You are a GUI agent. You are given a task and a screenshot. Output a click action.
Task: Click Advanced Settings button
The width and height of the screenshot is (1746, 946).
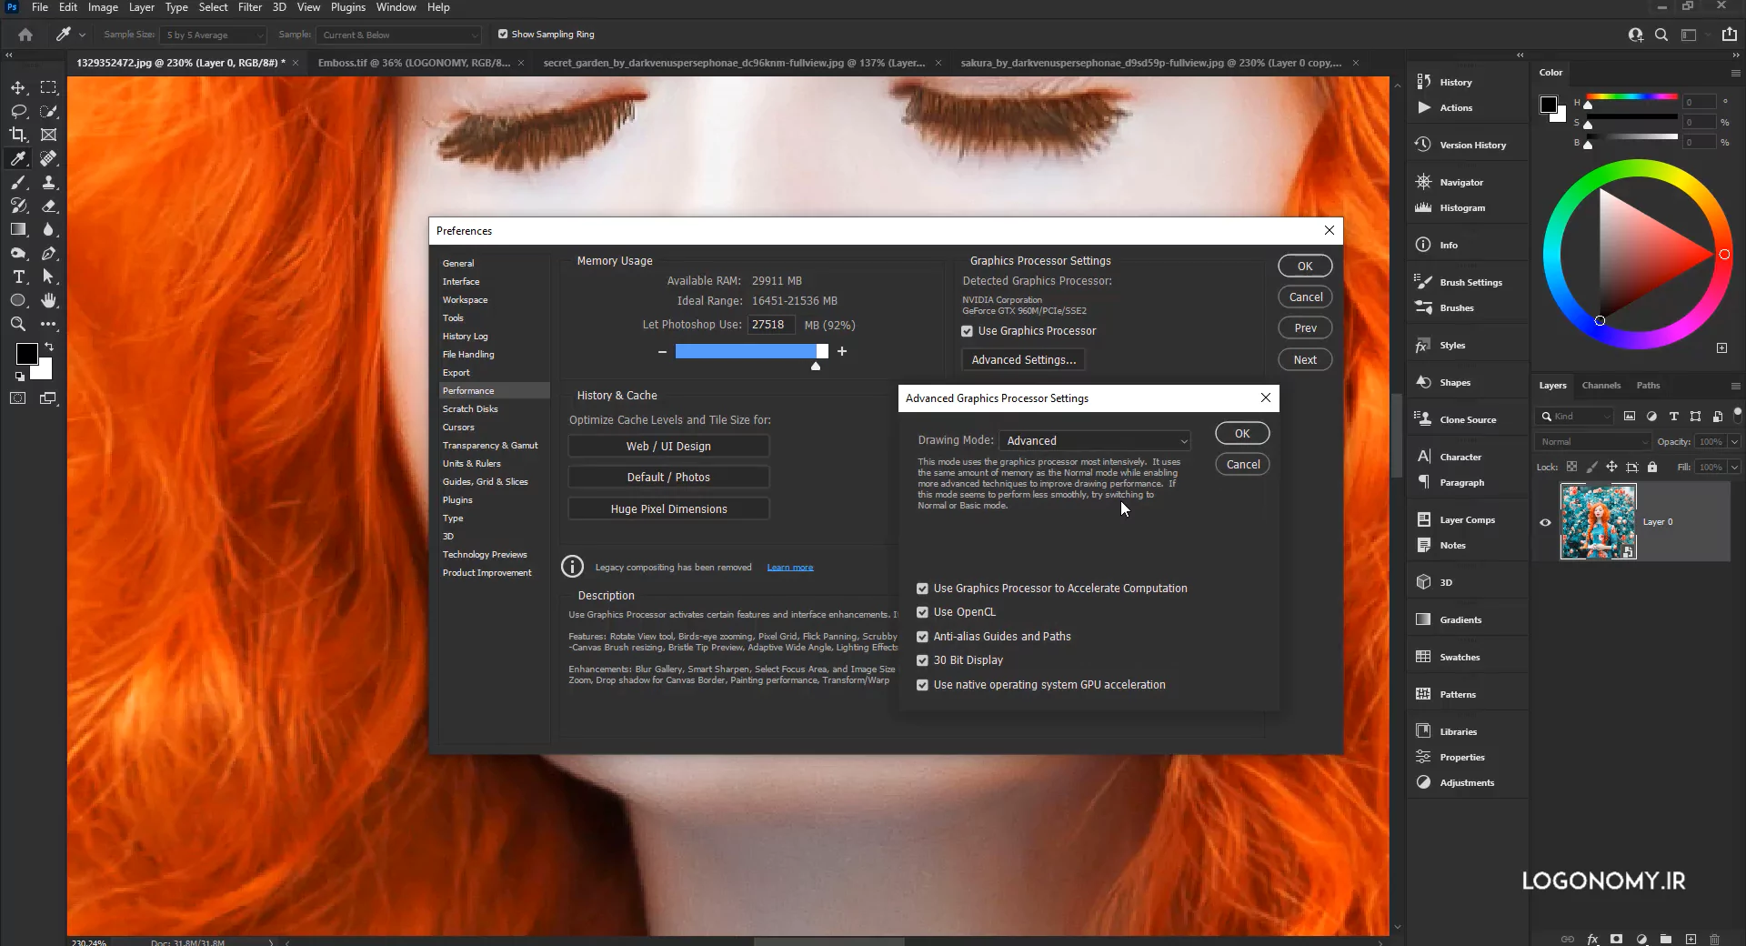1023,360
